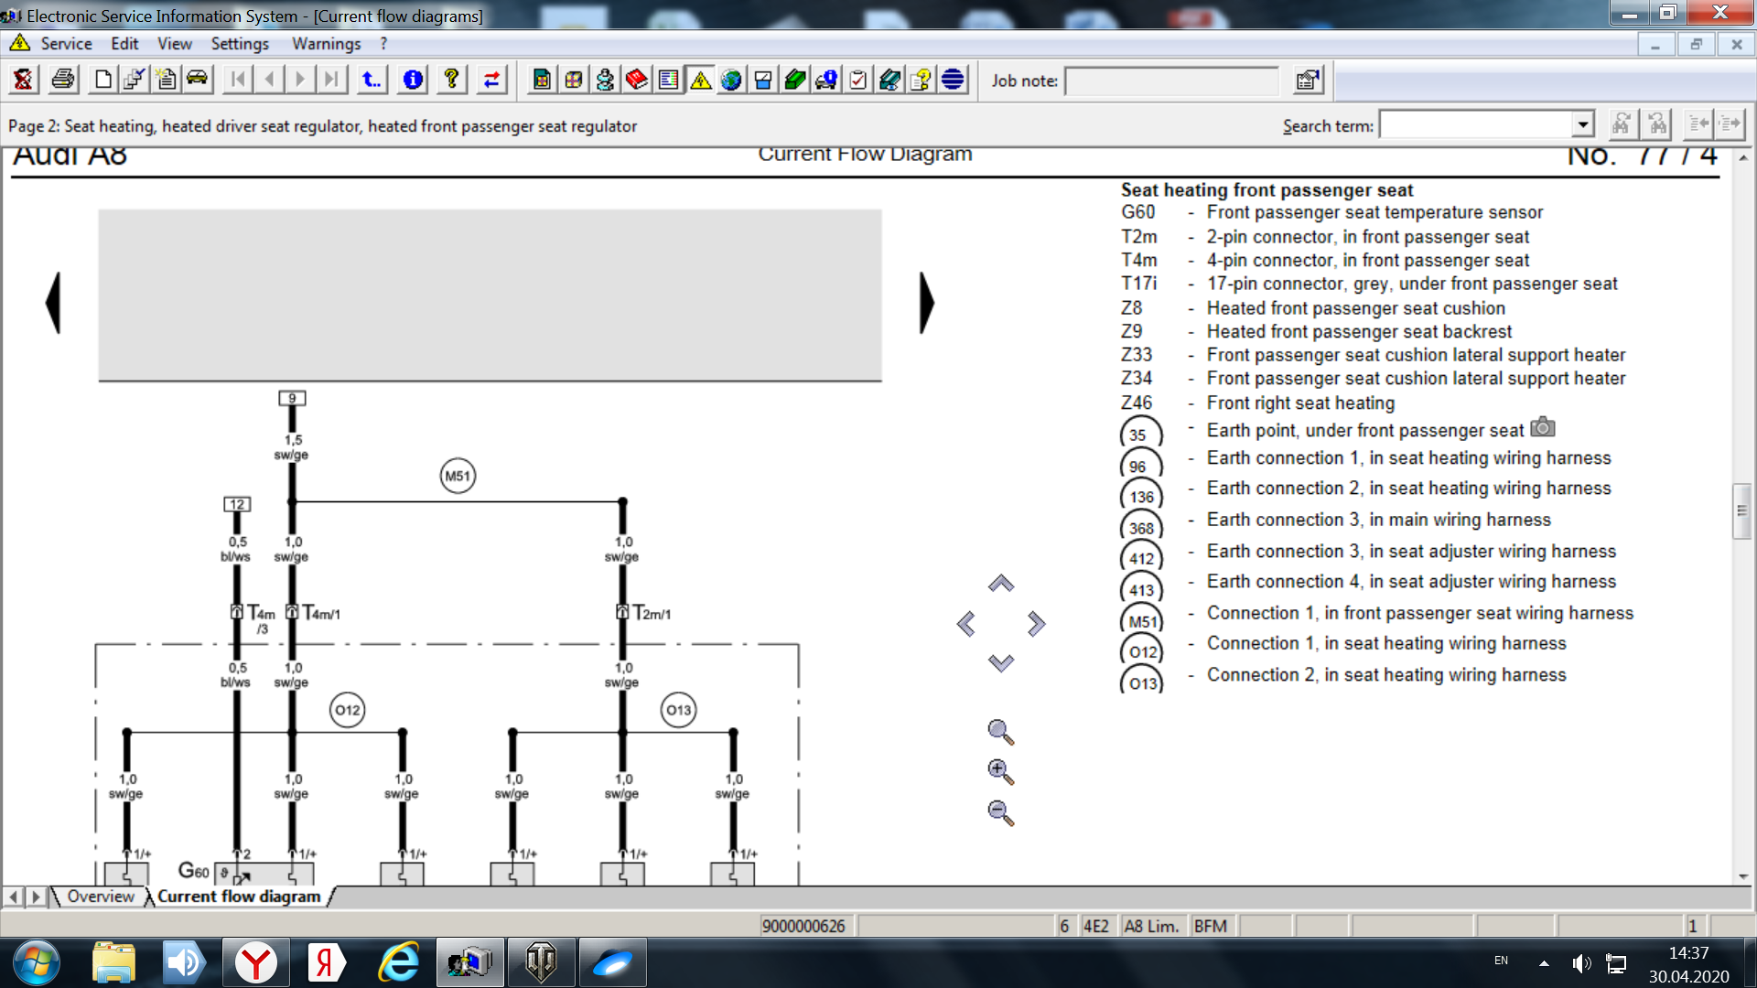Jump to last page arrow
Viewport: 1757px width, 988px height.
pyautogui.click(x=331, y=81)
